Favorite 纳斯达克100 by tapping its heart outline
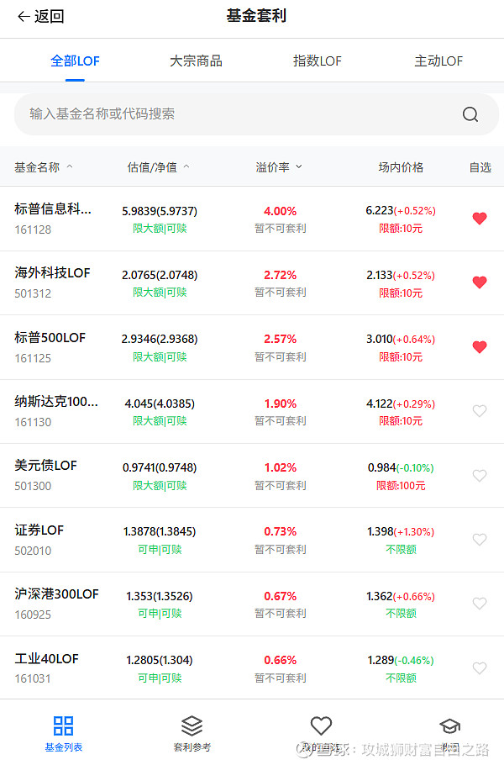This screenshot has width=504, height=765. [x=479, y=410]
